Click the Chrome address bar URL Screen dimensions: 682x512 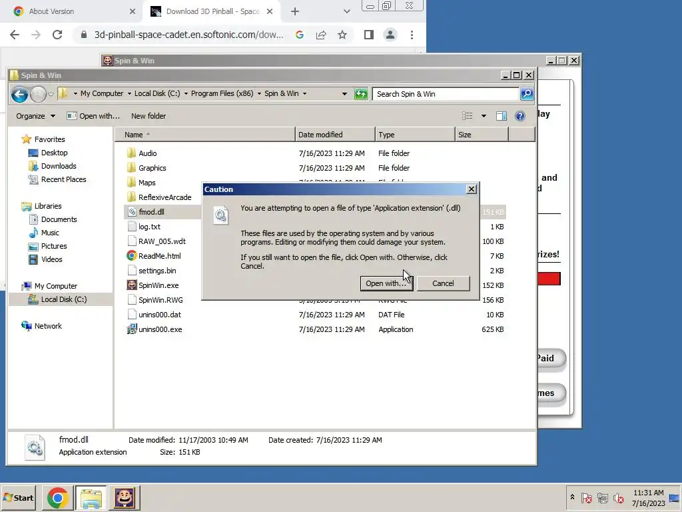[x=188, y=35]
